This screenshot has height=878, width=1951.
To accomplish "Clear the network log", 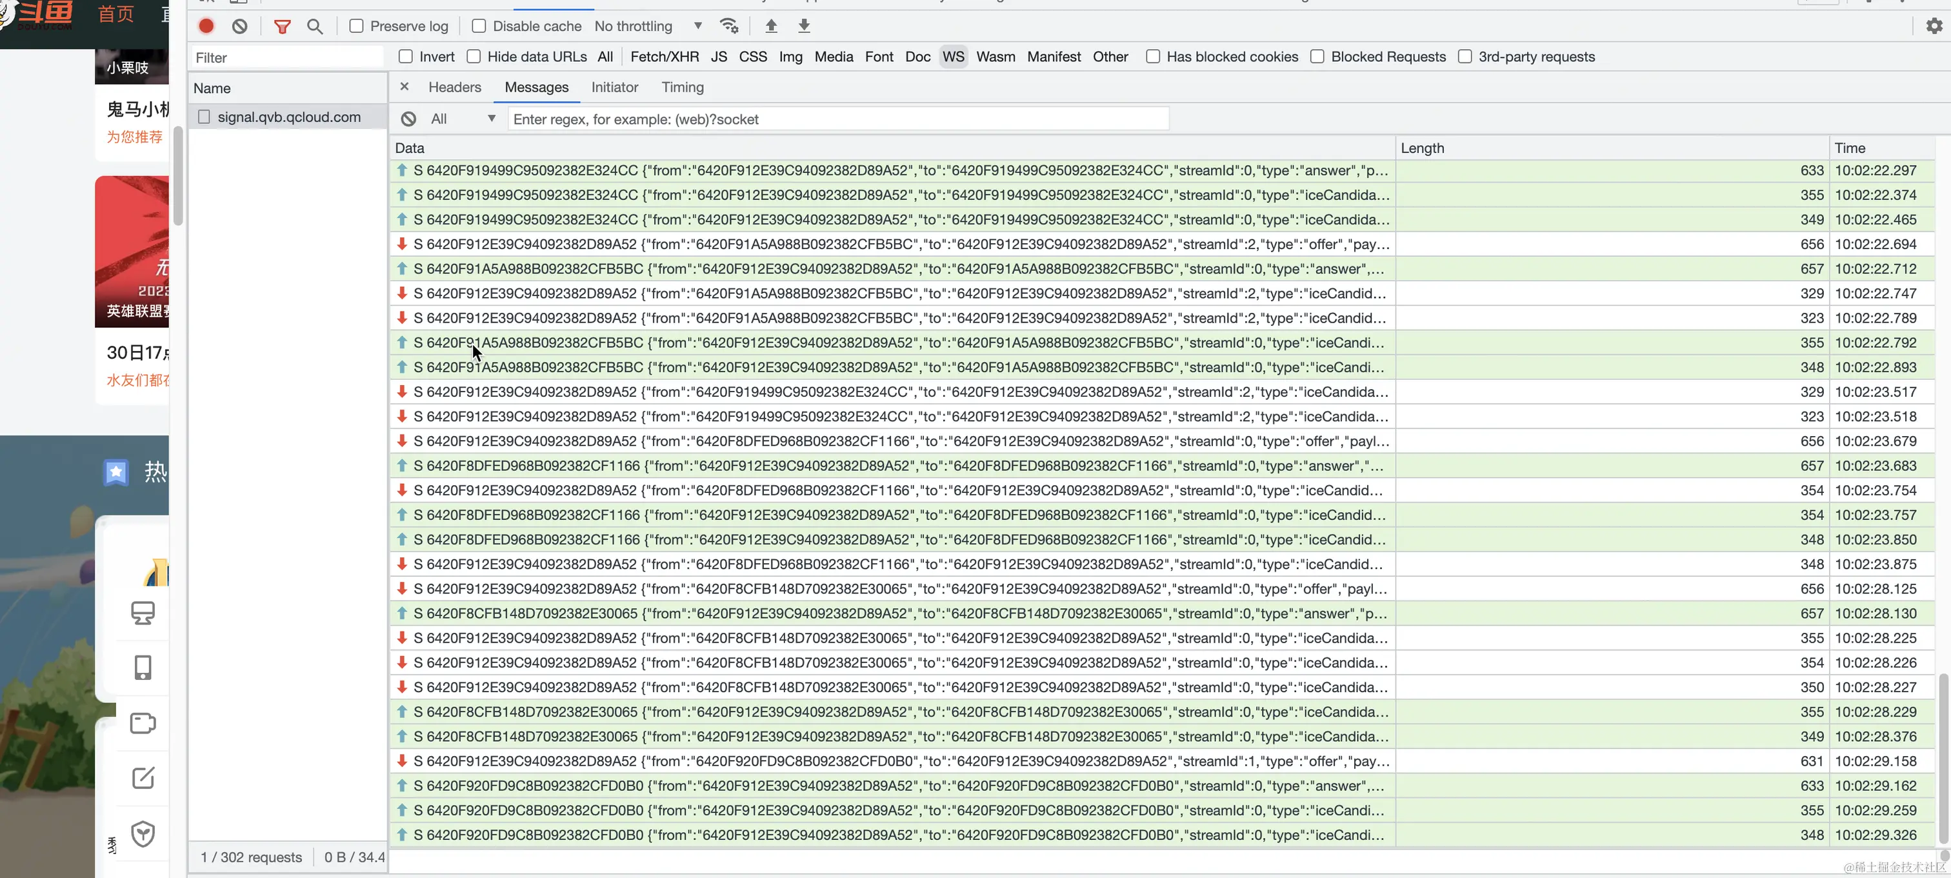I will coord(239,26).
